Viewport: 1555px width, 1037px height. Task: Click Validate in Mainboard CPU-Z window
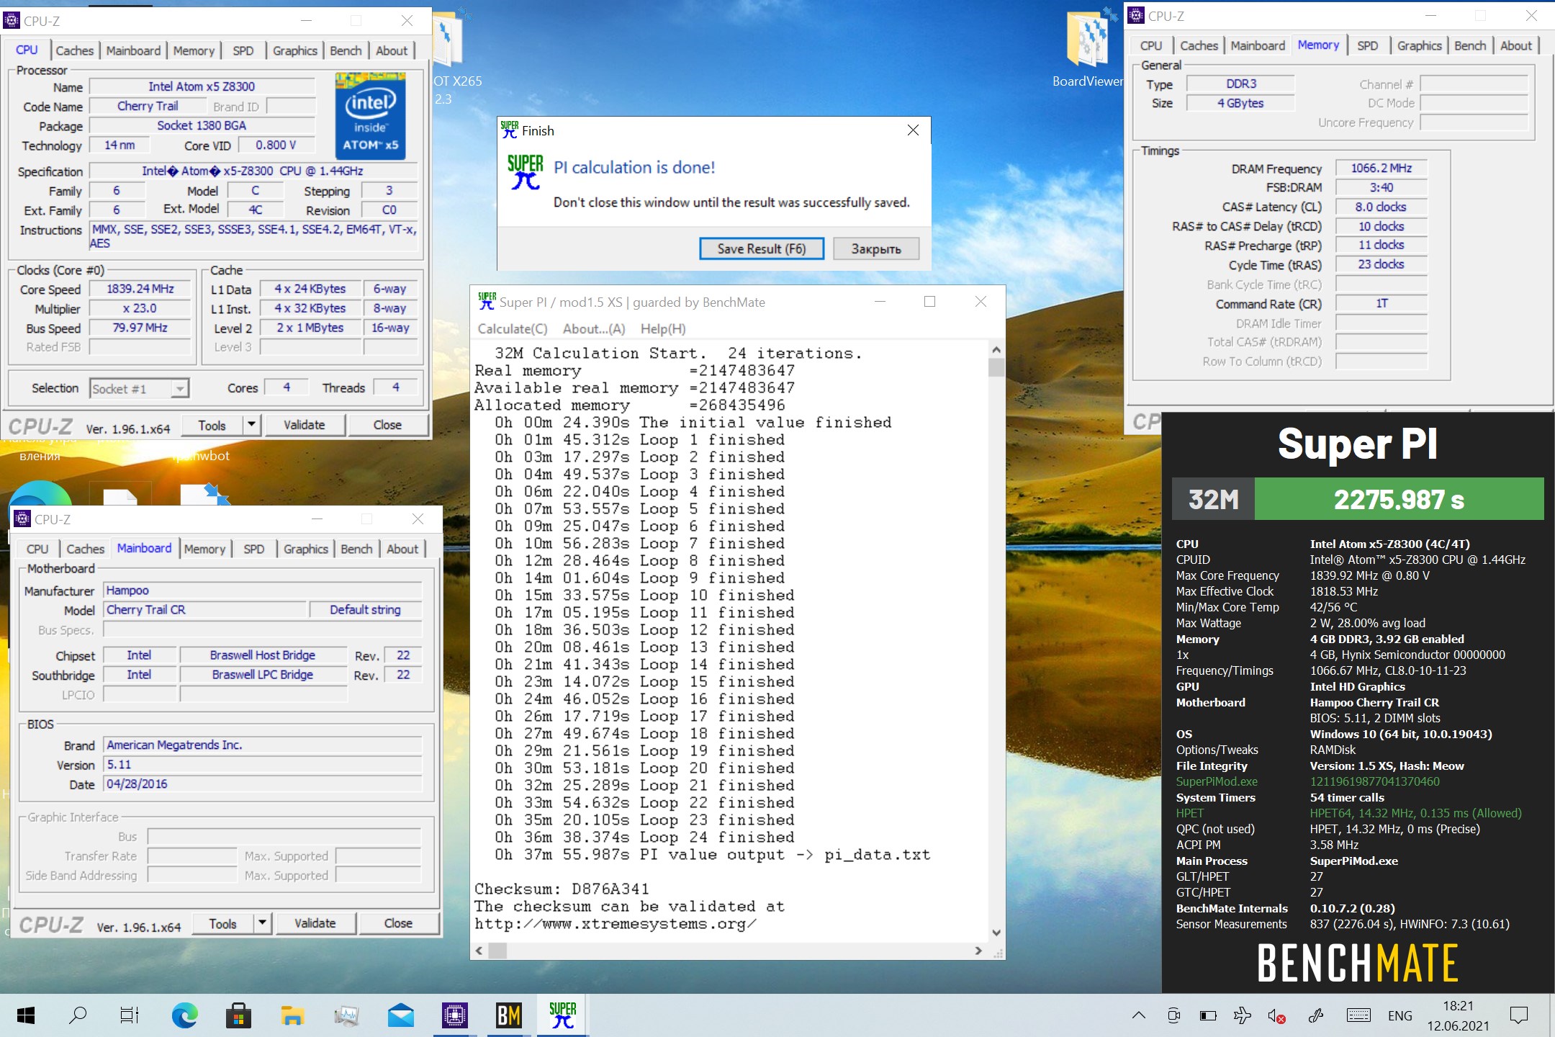(x=315, y=923)
